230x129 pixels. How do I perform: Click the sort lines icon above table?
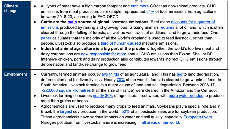pyautogui.click(x=136, y=1)
